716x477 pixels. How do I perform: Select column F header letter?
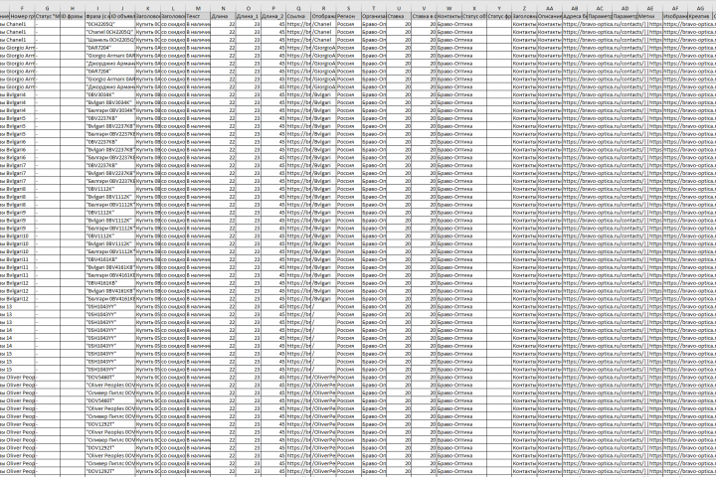22,8
